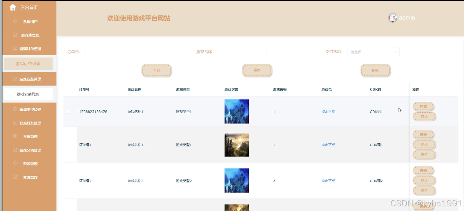This screenshot has width=464, height=211.
Task: Click order number 1708823188478 cell
Action: pos(93,112)
